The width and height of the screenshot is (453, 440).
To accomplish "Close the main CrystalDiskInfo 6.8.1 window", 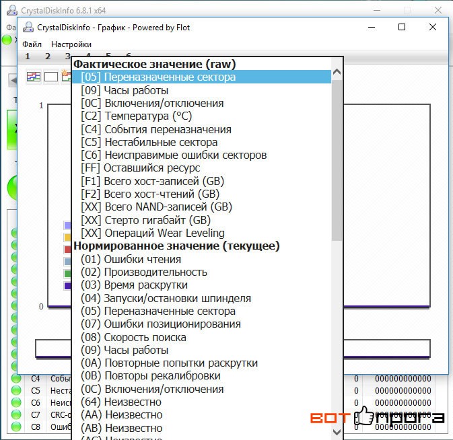I will (438, 10).
